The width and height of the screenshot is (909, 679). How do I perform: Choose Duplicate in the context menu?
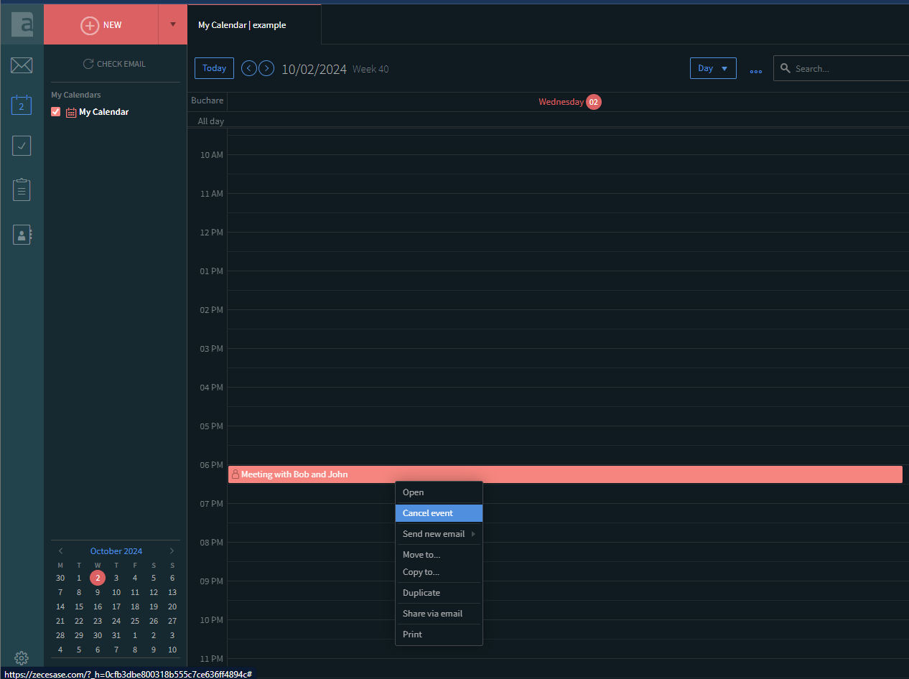click(x=421, y=593)
